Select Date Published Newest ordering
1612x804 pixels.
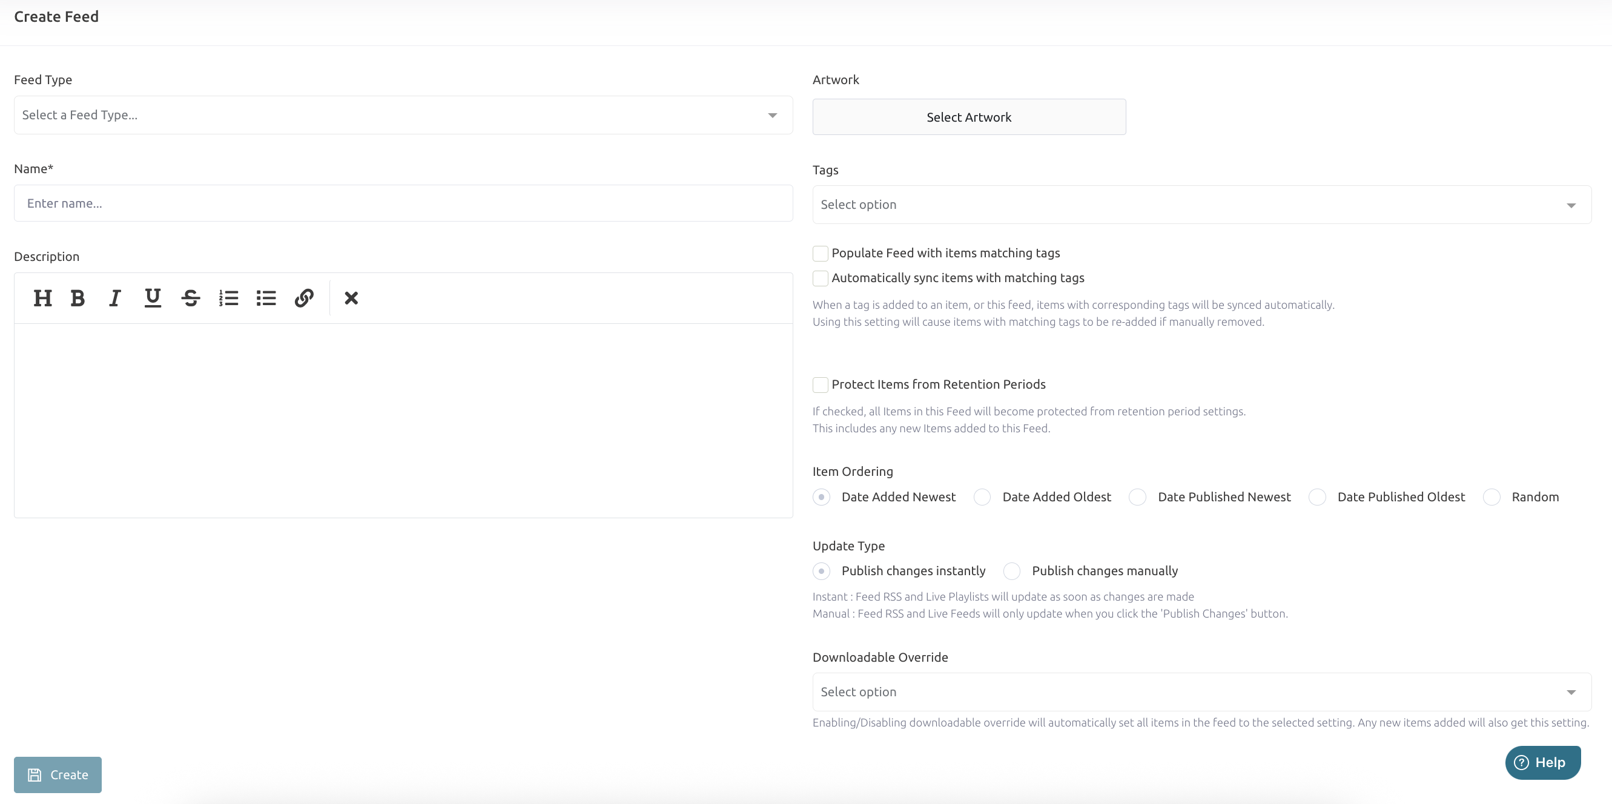pyautogui.click(x=1138, y=498)
